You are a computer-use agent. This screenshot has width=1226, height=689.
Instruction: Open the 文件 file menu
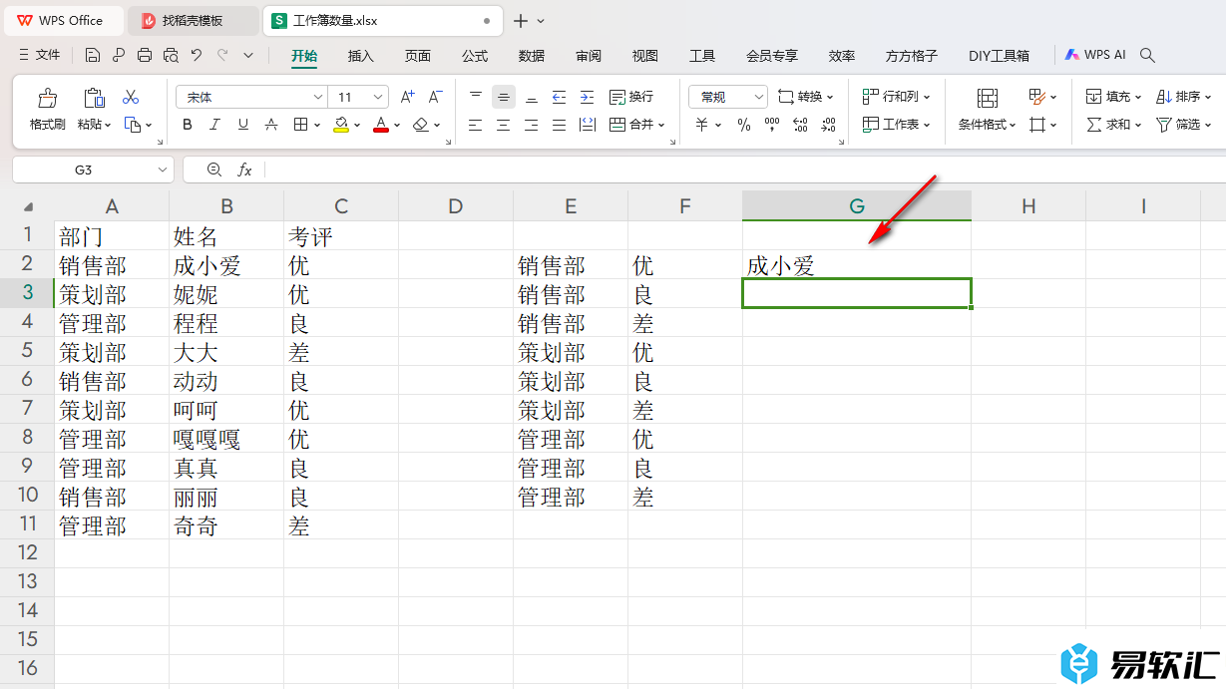tap(39, 56)
